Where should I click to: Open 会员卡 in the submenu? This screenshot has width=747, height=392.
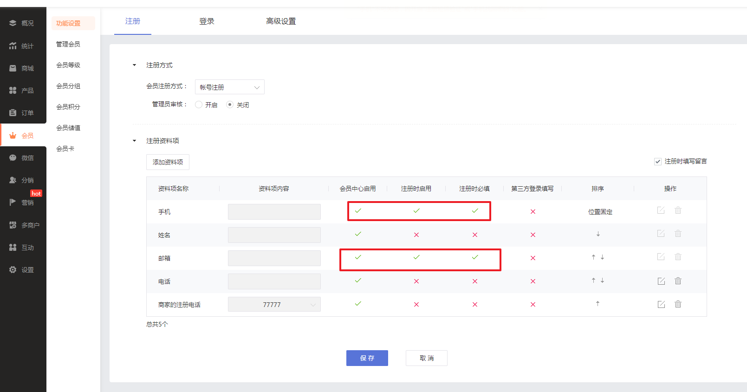point(65,149)
